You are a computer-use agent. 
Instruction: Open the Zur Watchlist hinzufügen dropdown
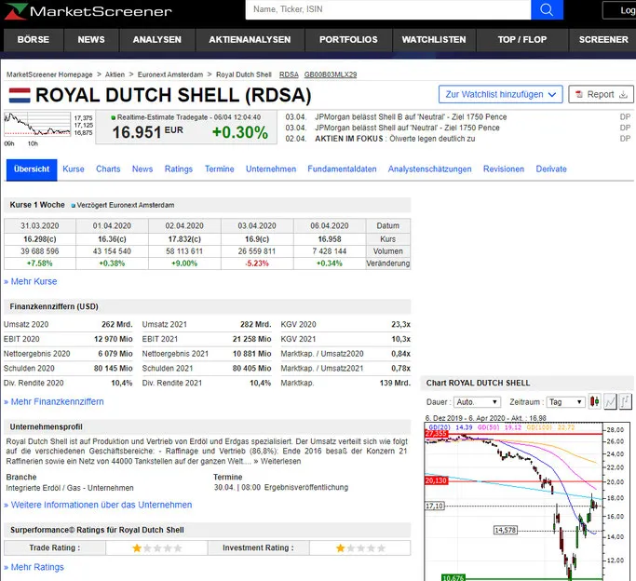click(501, 94)
